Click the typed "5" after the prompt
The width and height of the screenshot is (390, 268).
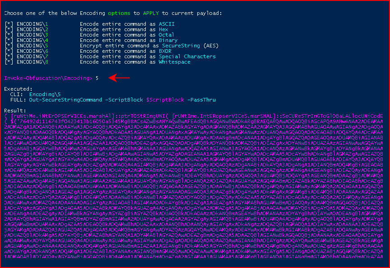click(97, 79)
